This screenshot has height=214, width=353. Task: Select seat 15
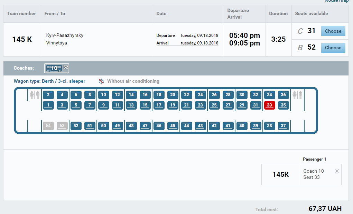145,105
